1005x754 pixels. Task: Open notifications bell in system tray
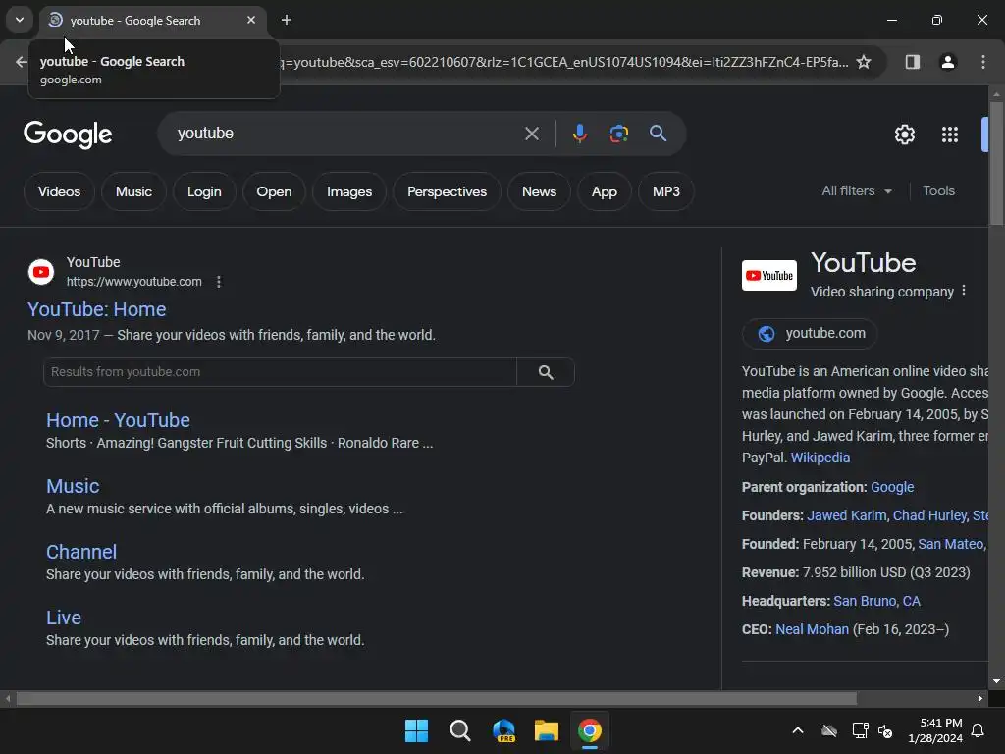(978, 730)
